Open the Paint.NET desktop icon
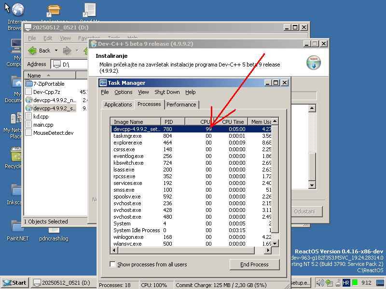The image size is (386, 289). pos(17,226)
